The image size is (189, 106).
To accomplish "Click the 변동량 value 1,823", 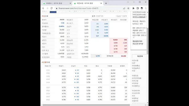I will click(x=125, y=76).
